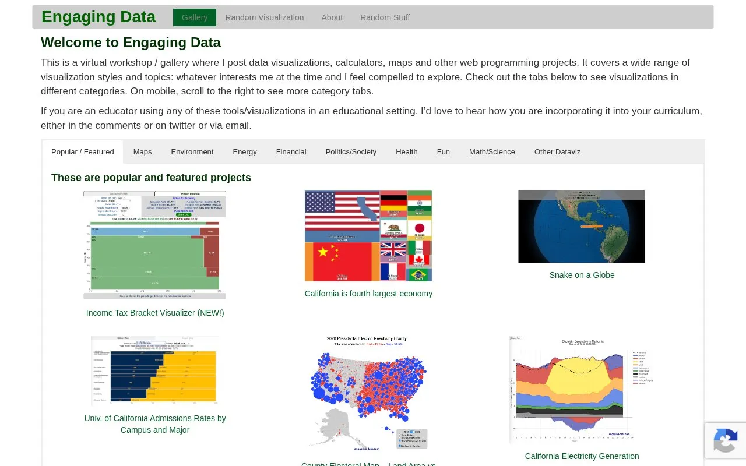
Task: Open Random Visualization in the navbar
Action: [265, 17]
